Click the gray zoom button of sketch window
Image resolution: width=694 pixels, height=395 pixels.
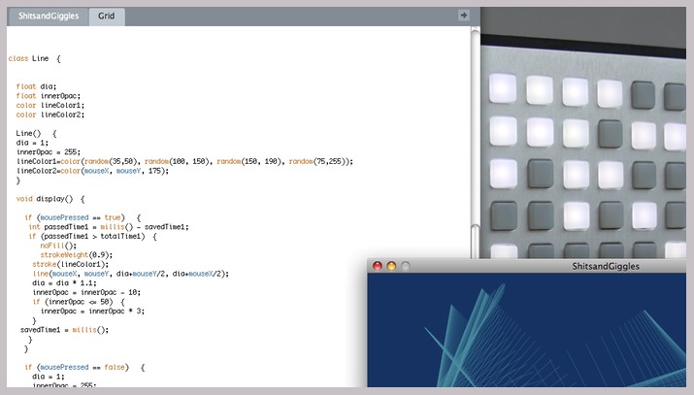(406, 266)
